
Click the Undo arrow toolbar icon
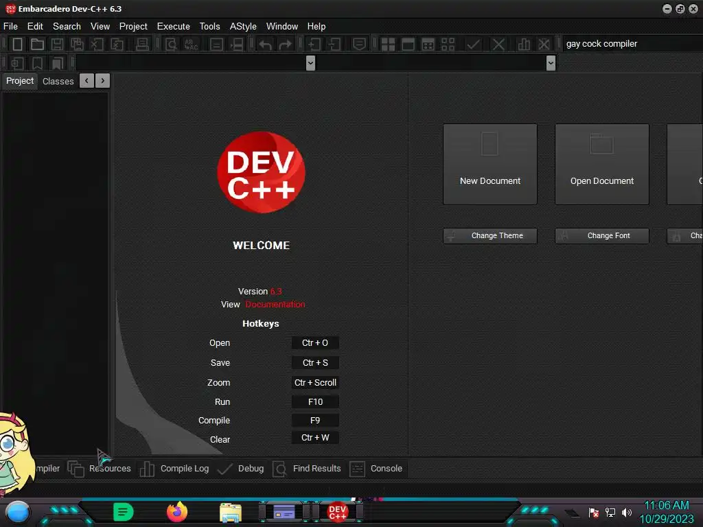[x=265, y=44]
